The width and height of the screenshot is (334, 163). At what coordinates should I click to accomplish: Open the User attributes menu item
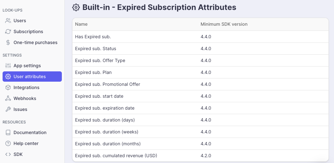coord(30,77)
